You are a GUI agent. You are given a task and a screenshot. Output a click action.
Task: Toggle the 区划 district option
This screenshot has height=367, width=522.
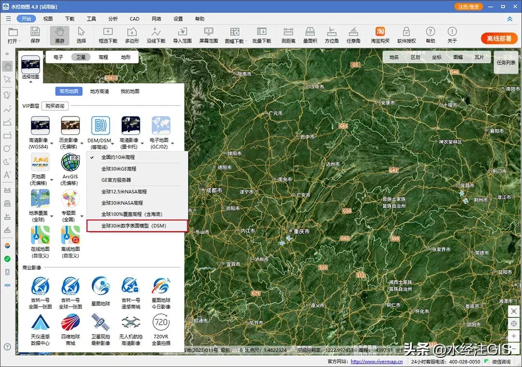click(x=415, y=57)
